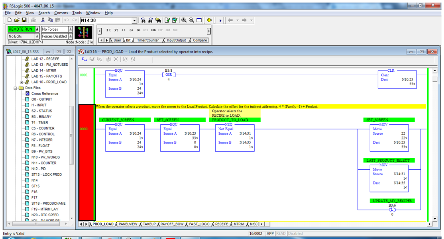The width and height of the screenshot is (444, 239).
Task: Open Cross Reference in project tree
Action: coord(45,94)
